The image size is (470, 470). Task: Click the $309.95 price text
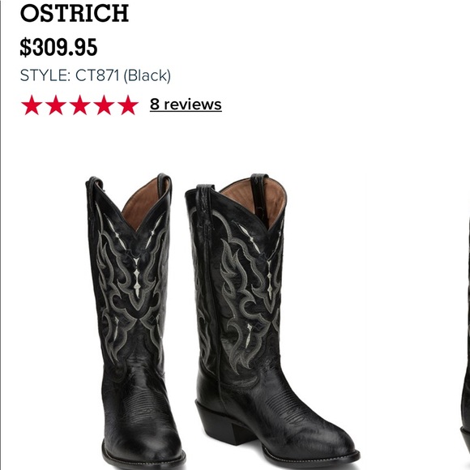(58, 47)
